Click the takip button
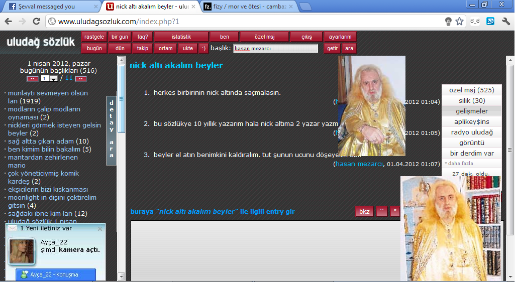 [143, 48]
